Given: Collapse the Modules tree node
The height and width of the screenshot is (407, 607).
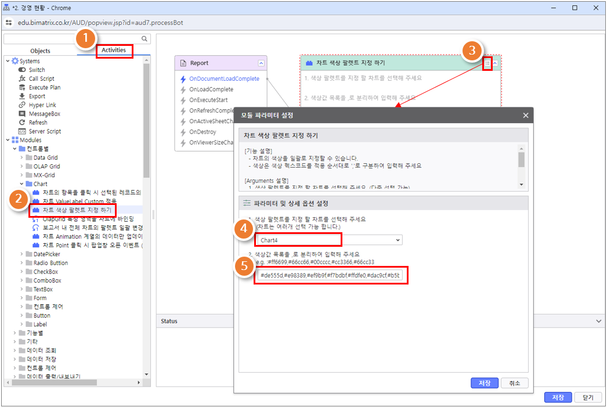Looking at the screenshot, I should (x=8, y=140).
